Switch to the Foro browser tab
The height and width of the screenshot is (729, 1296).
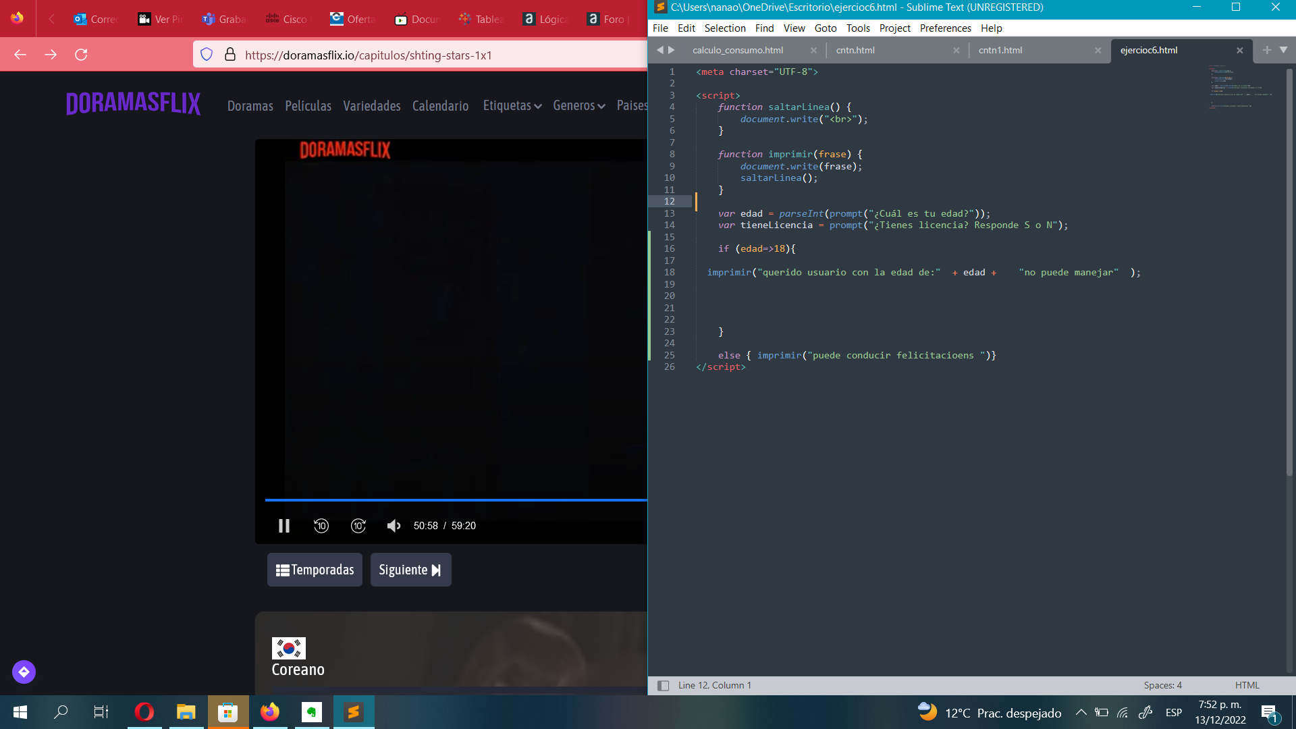pyautogui.click(x=609, y=19)
